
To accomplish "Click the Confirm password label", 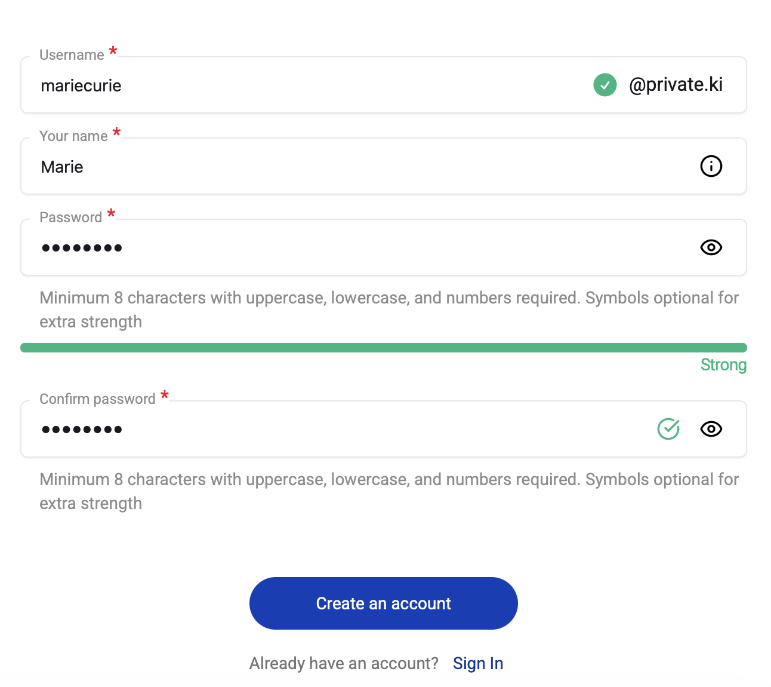I will pyautogui.click(x=97, y=399).
